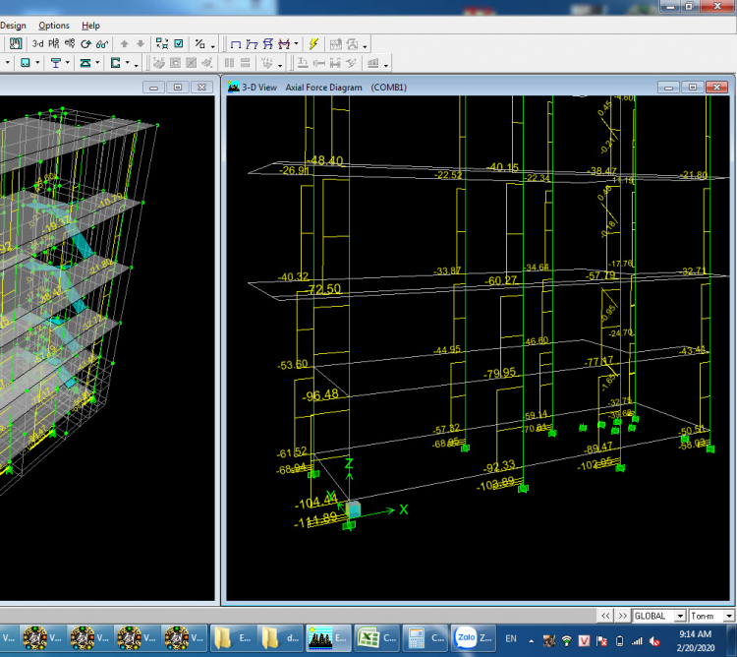
Task: Click the grayed two horizontal bars icon
Action: (246, 63)
